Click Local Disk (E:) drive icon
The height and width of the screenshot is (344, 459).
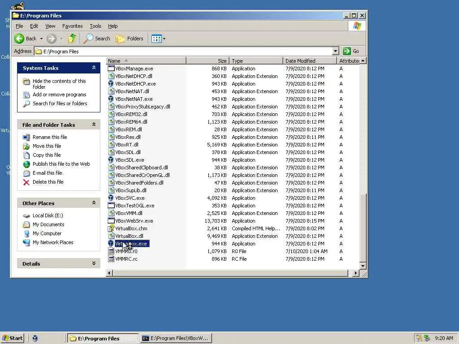click(x=26, y=215)
